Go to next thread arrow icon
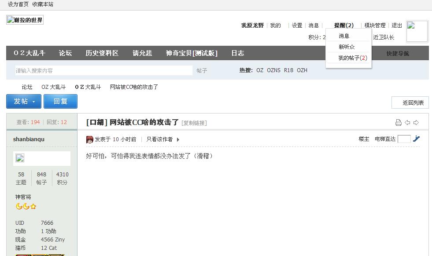 click(x=416, y=122)
